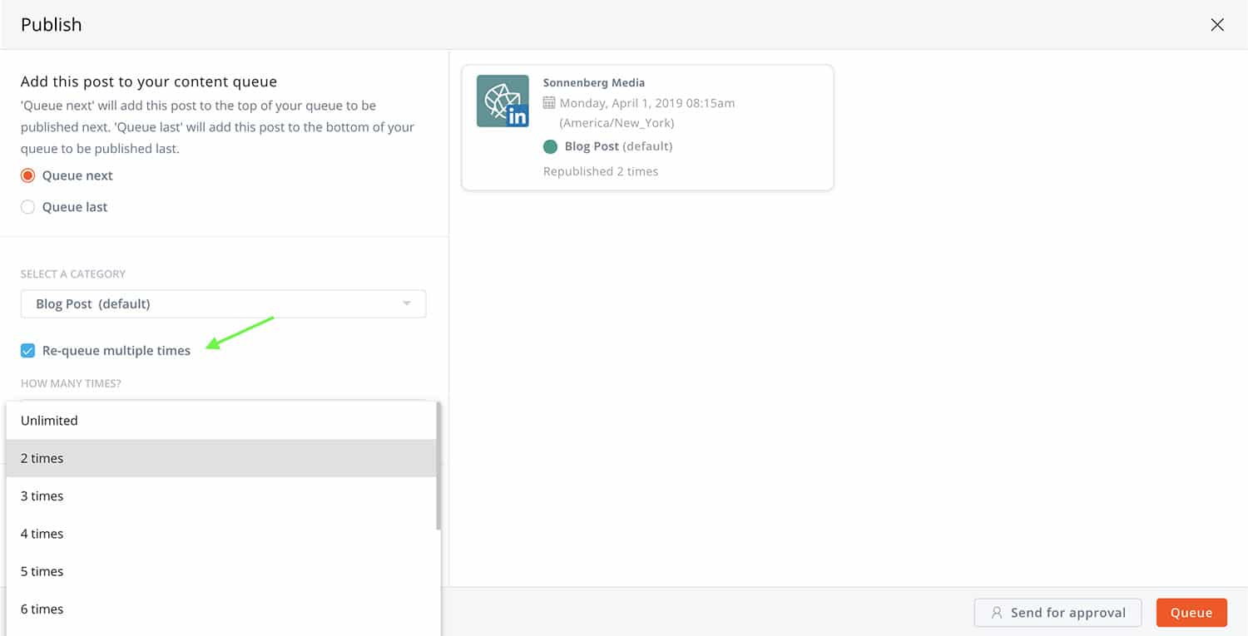Click the orange Queue button
The image size is (1248, 636).
(x=1191, y=613)
